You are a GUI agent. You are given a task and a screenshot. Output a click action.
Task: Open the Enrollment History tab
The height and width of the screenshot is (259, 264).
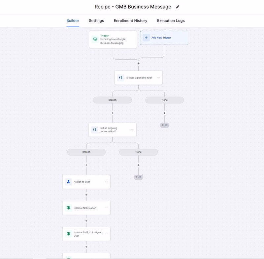click(x=130, y=21)
